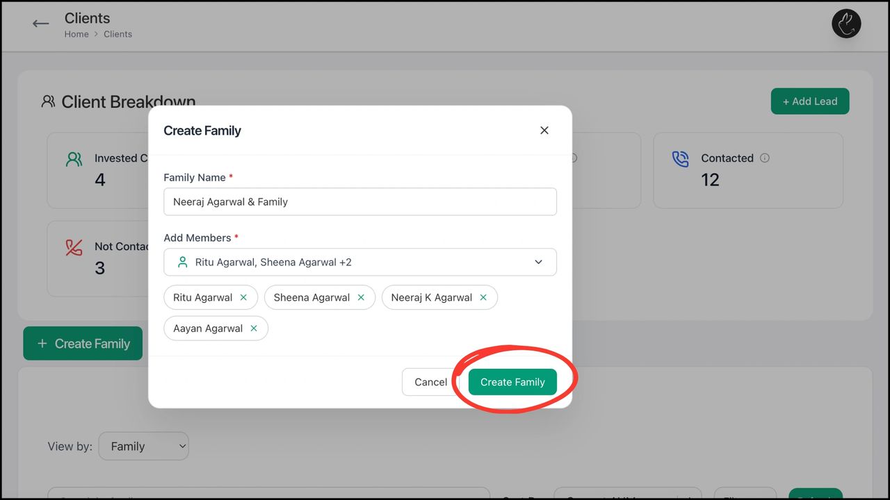Remove Ritu Agarwal from selected members
The image size is (890, 500).
pyautogui.click(x=243, y=297)
